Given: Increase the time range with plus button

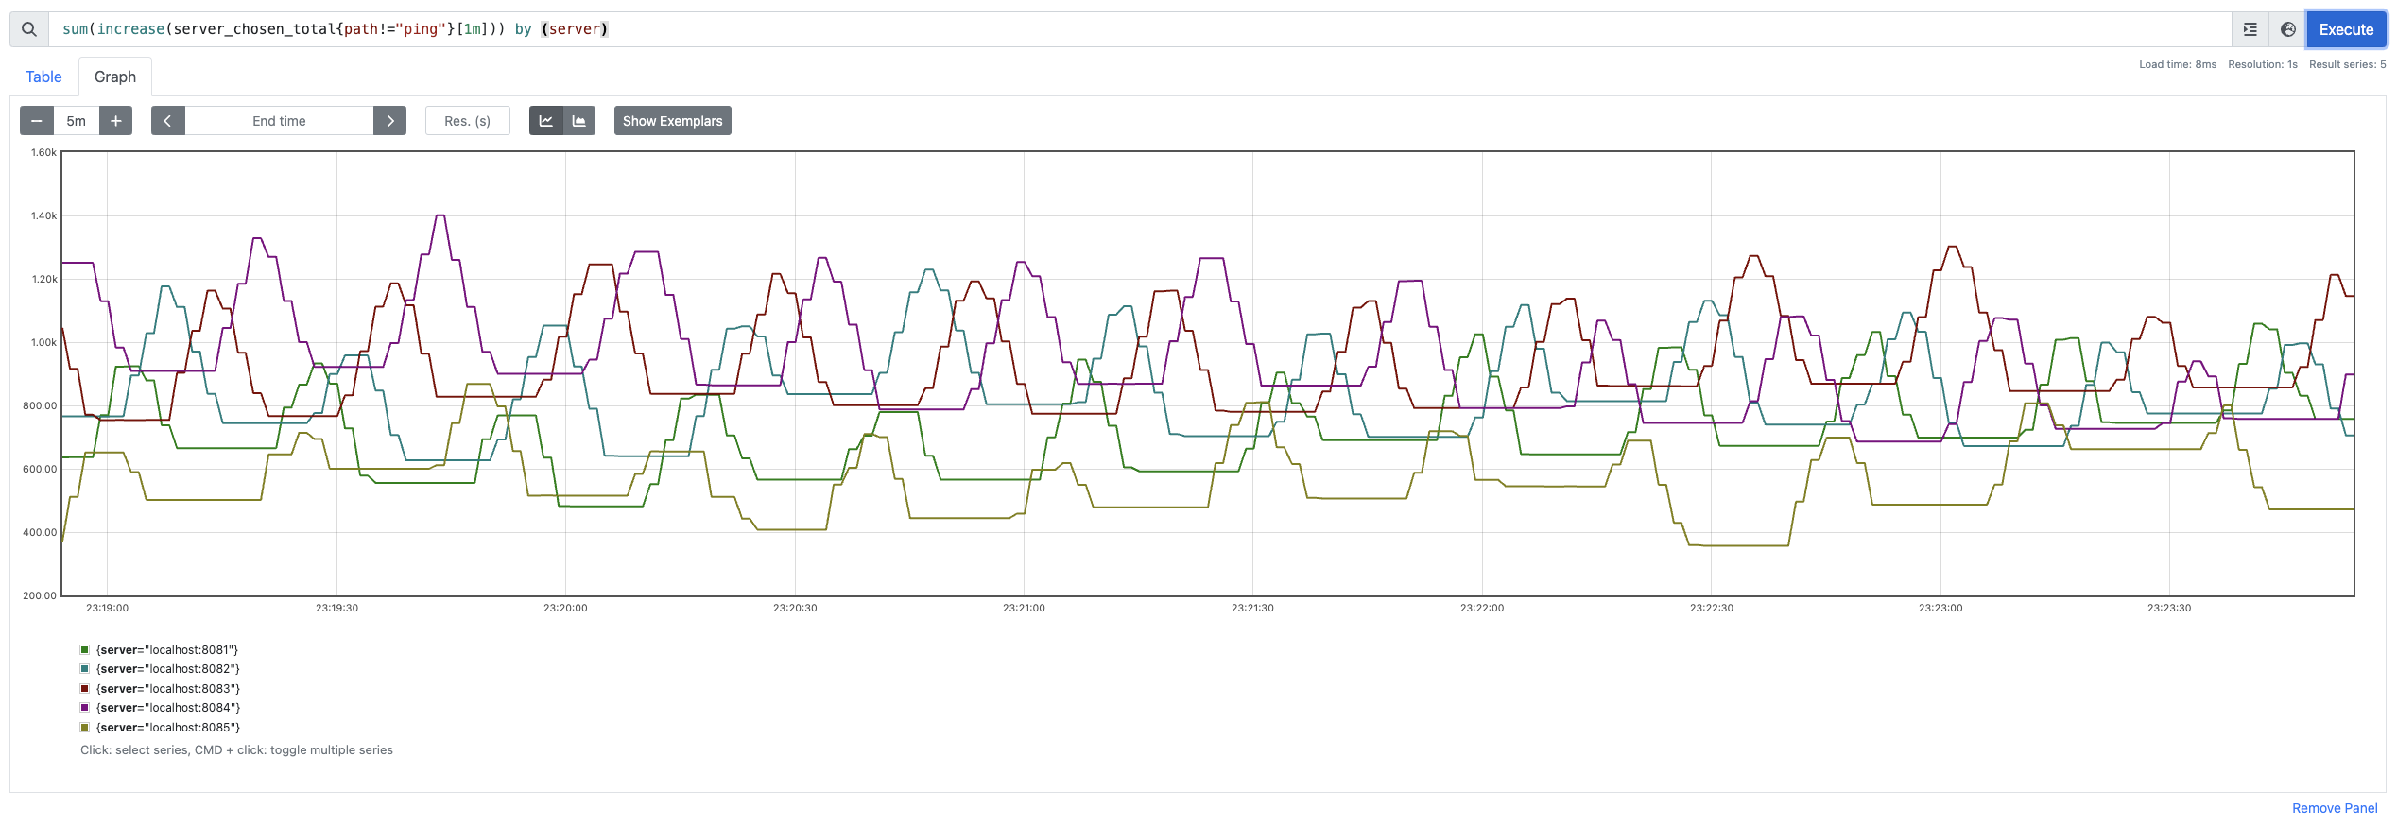Looking at the screenshot, I should click(115, 121).
